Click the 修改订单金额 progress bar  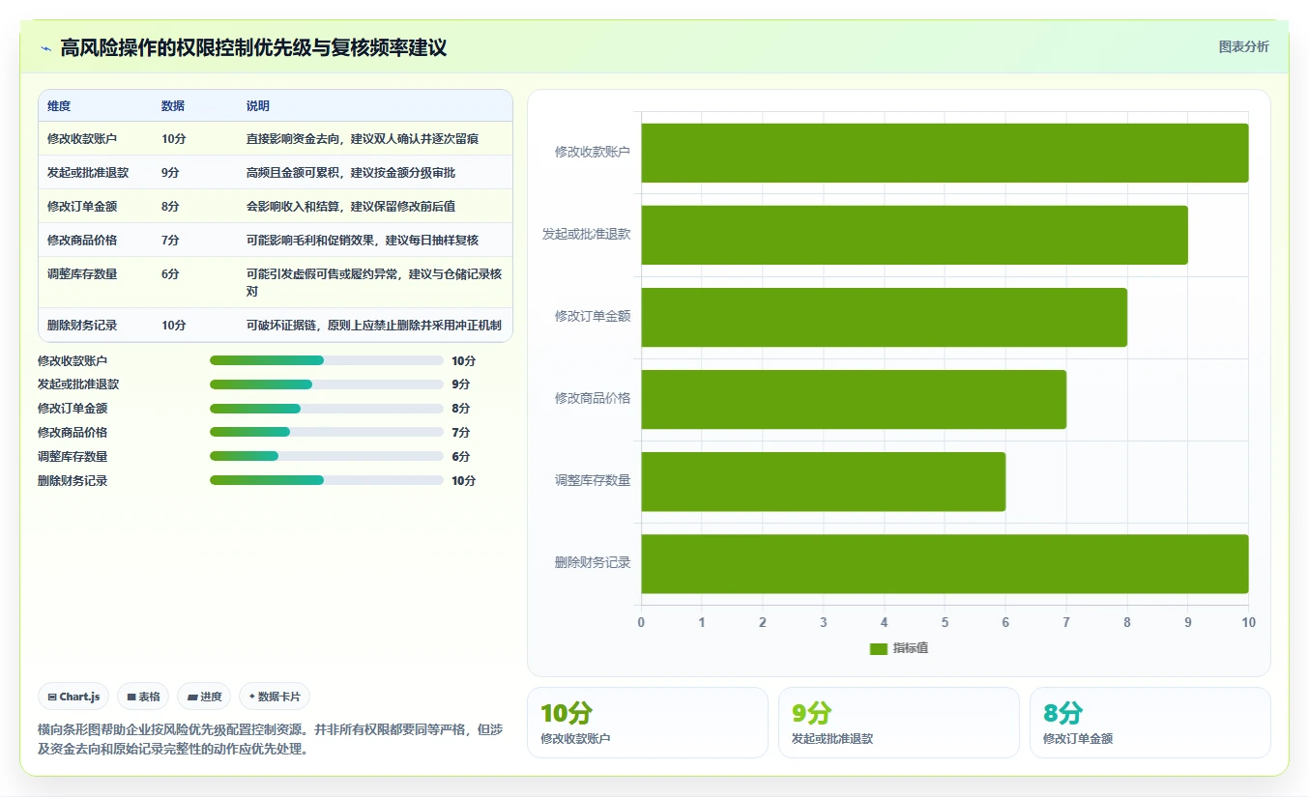point(327,409)
